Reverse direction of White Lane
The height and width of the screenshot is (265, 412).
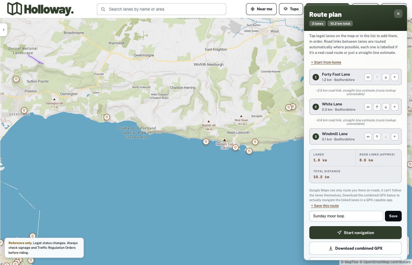[x=368, y=107]
